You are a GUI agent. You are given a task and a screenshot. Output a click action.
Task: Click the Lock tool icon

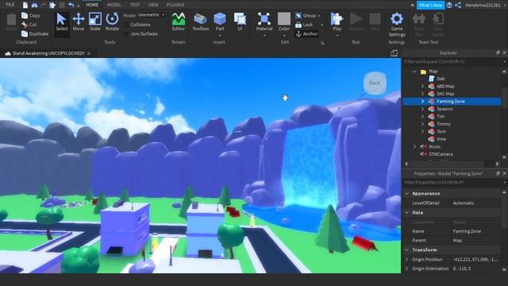tap(298, 25)
